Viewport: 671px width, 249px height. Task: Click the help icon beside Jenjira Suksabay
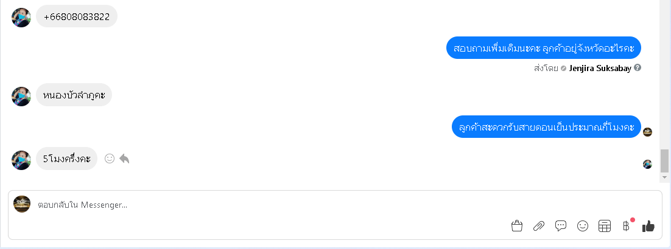[x=638, y=67]
